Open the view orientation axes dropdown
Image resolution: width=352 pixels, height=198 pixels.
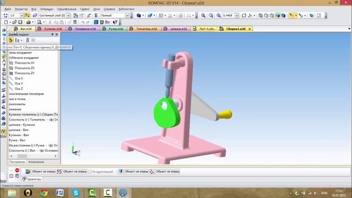tap(254, 15)
